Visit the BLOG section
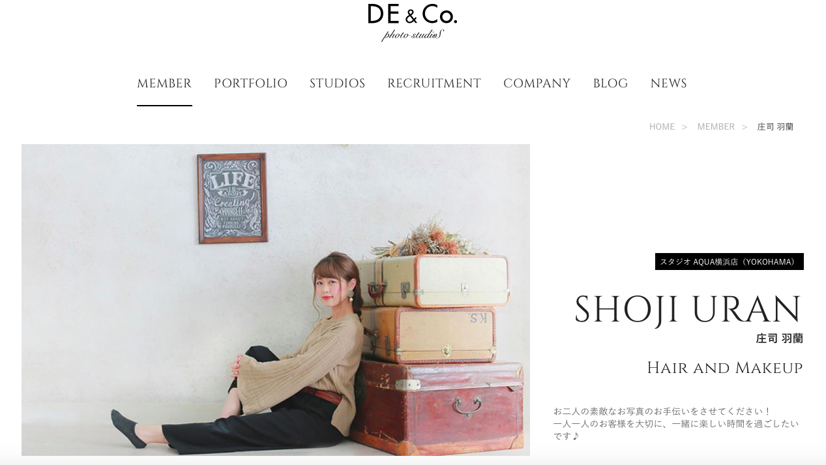 click(x=610, y=83)
